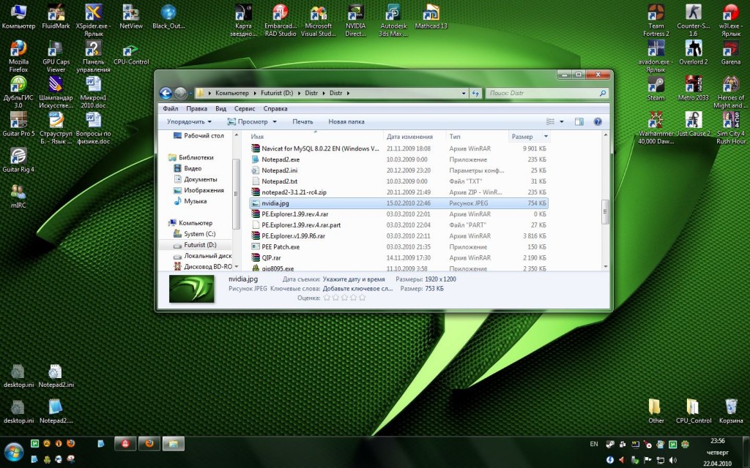Click the Sim City 4 Rush Hour icon
Image resolution: width=750 pixels, height=468 pixels.
click(730, 128)
